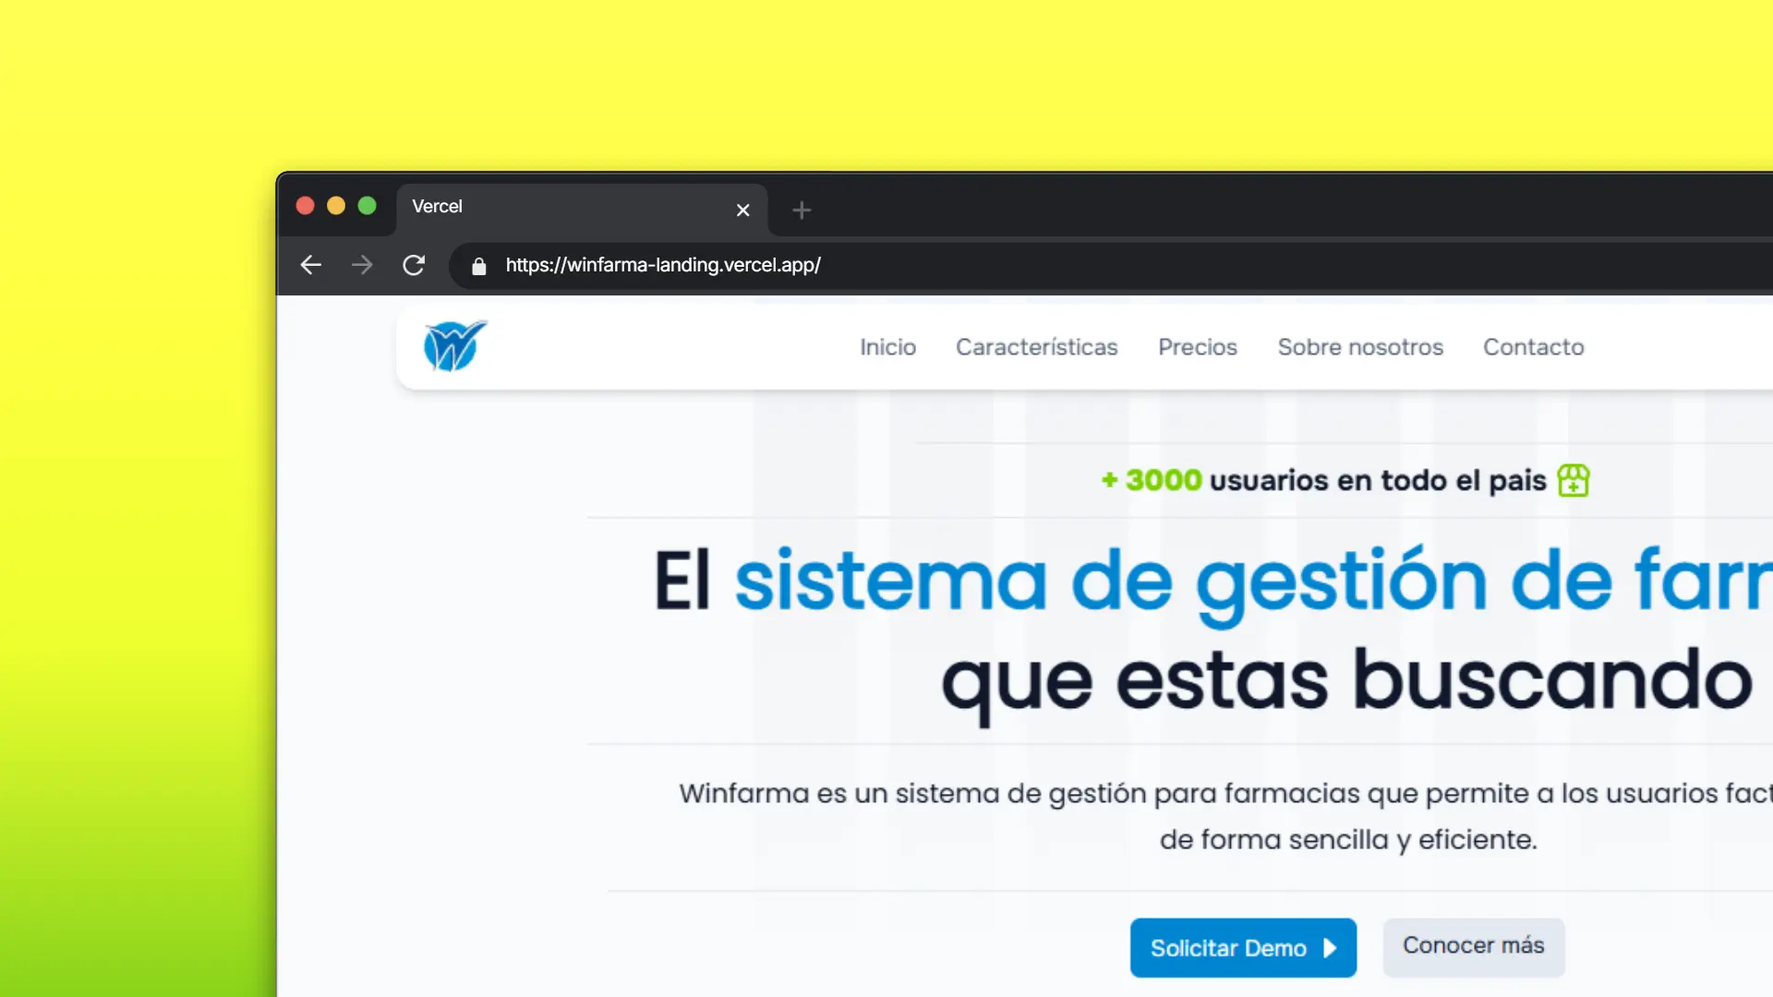Select the Vercel browser tab
The image size is (1773, 997).
[x=554, y=207]
